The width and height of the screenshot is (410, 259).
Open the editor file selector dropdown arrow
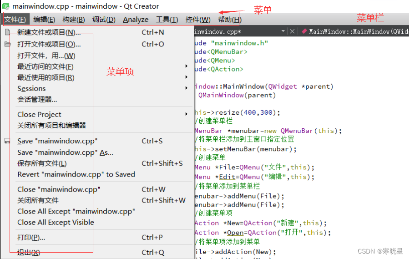click(283, 31)
